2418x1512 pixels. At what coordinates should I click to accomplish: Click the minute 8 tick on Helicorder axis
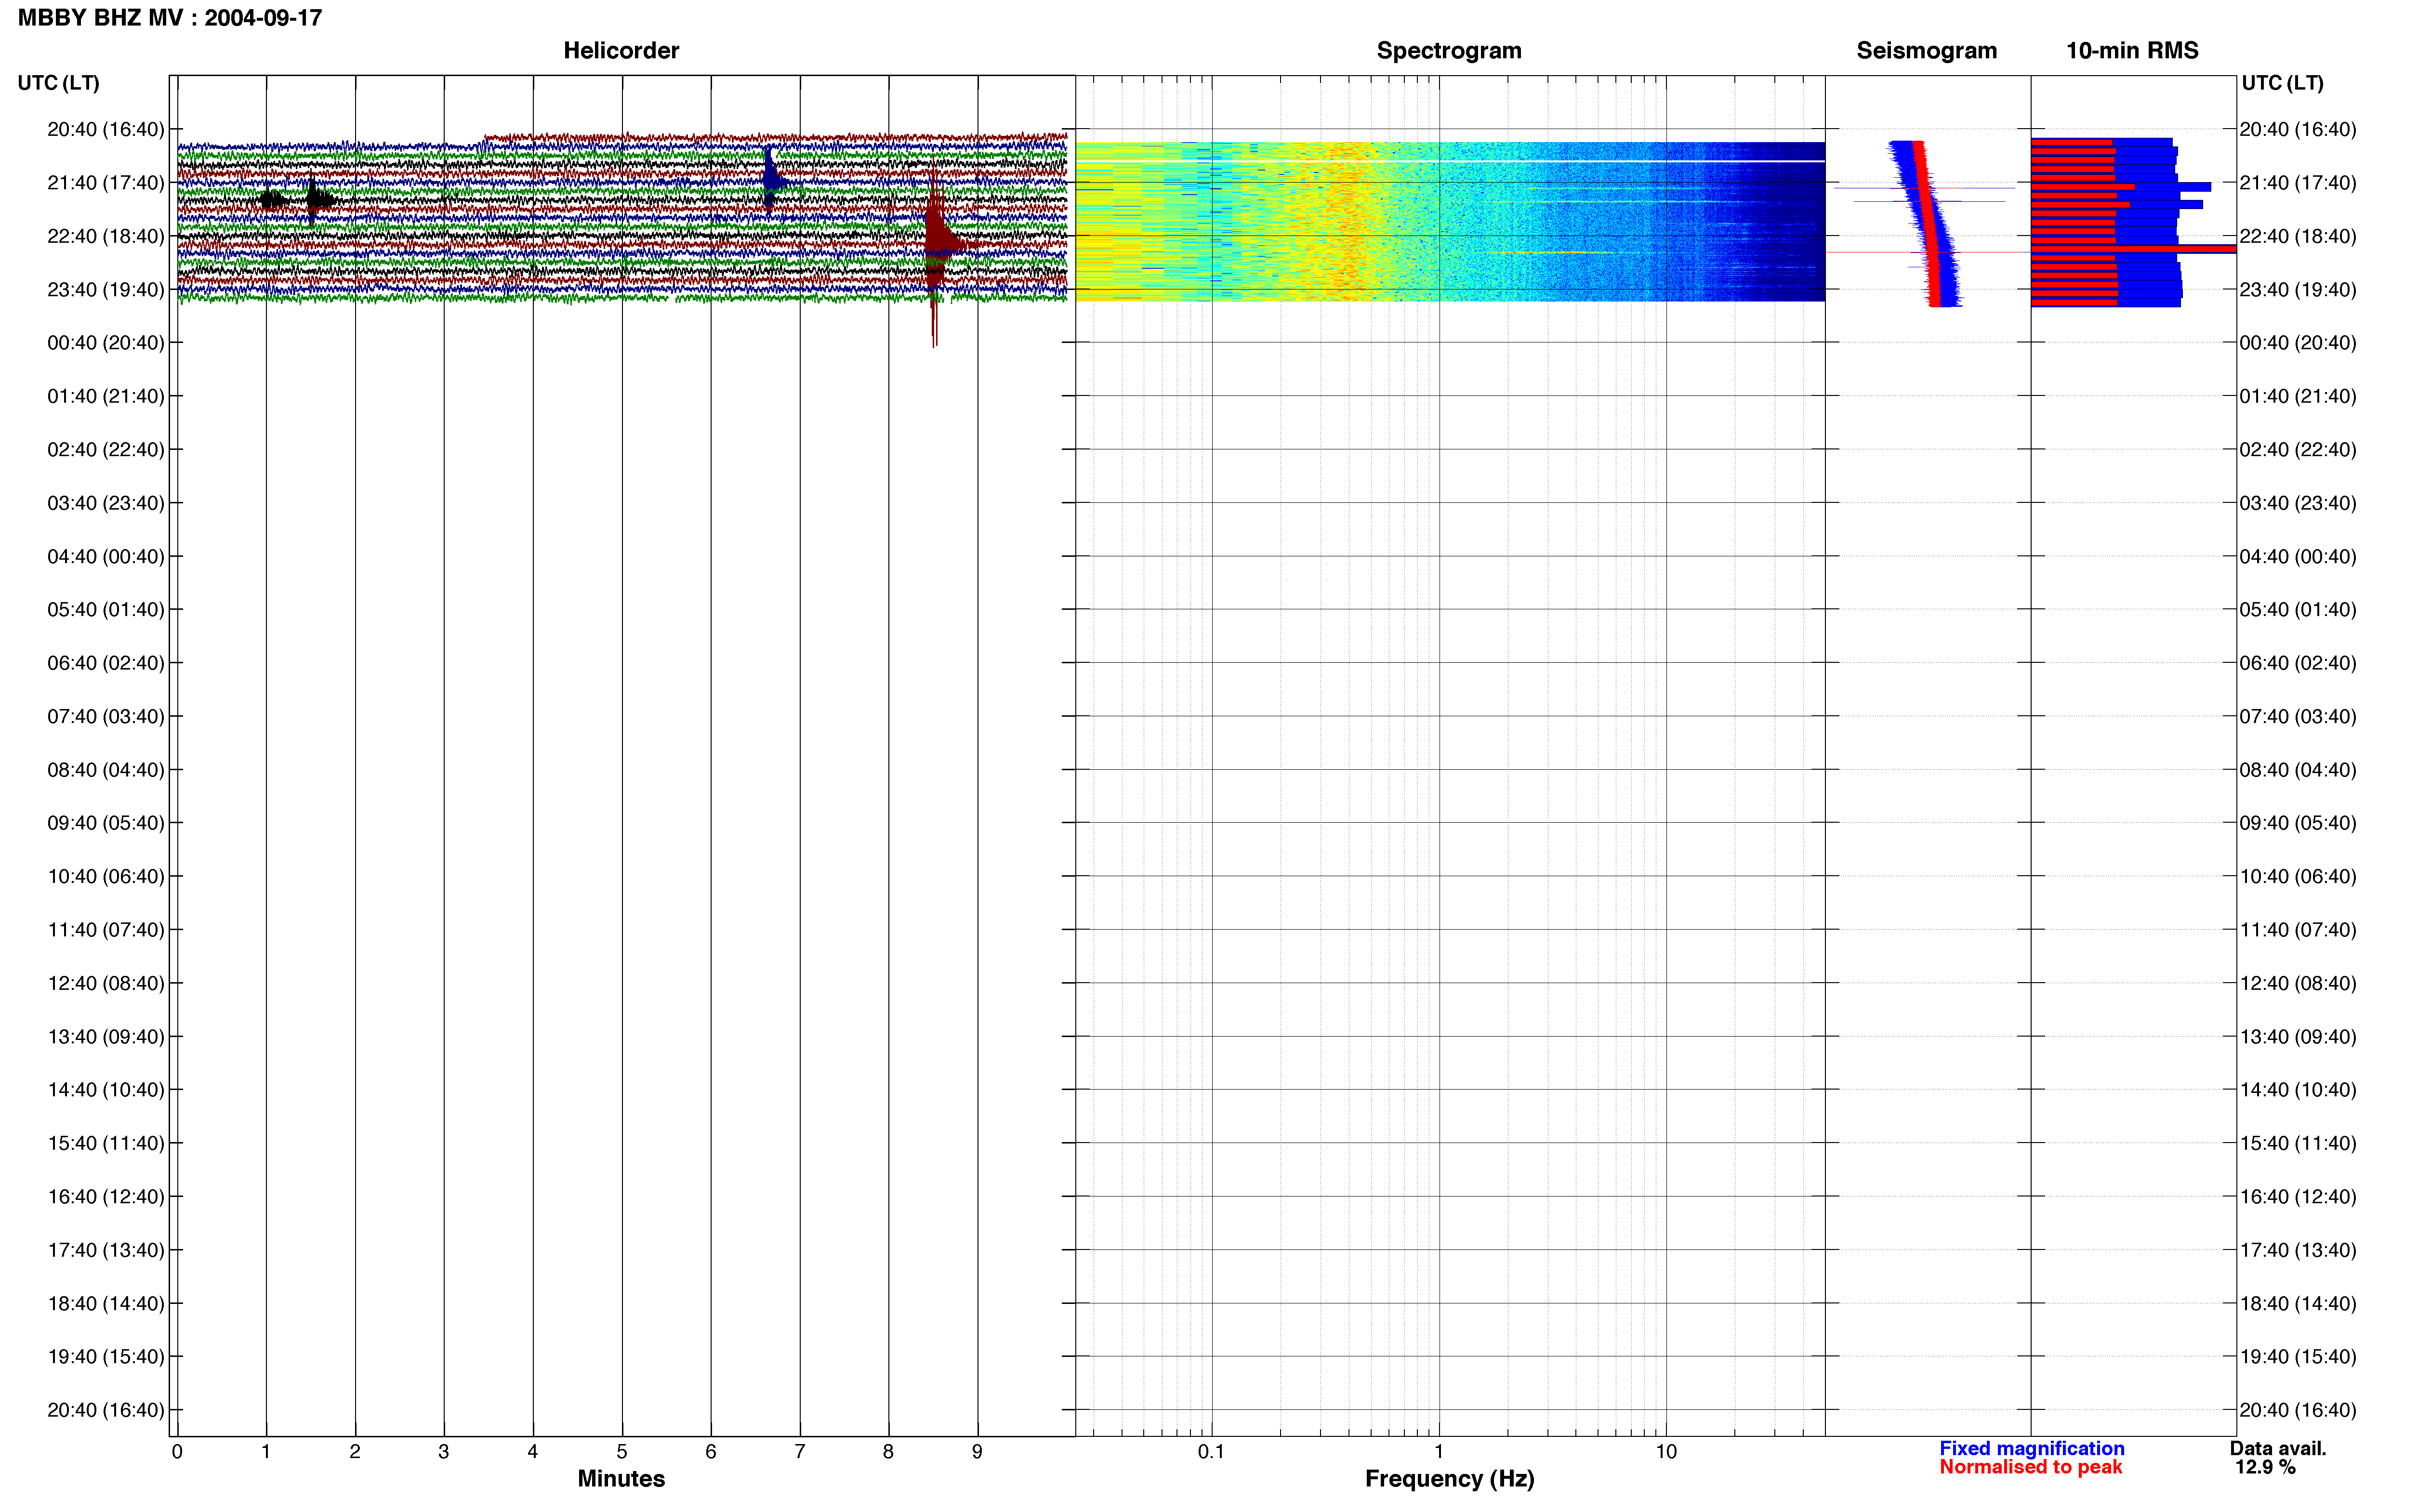[888, 1451]
